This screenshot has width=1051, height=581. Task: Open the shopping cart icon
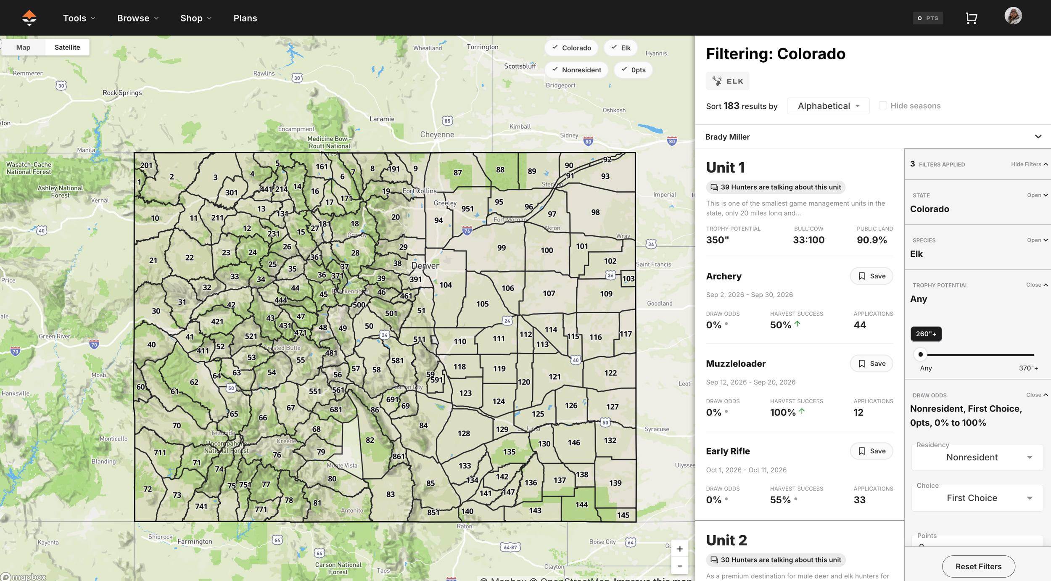(x=971, y=18)
